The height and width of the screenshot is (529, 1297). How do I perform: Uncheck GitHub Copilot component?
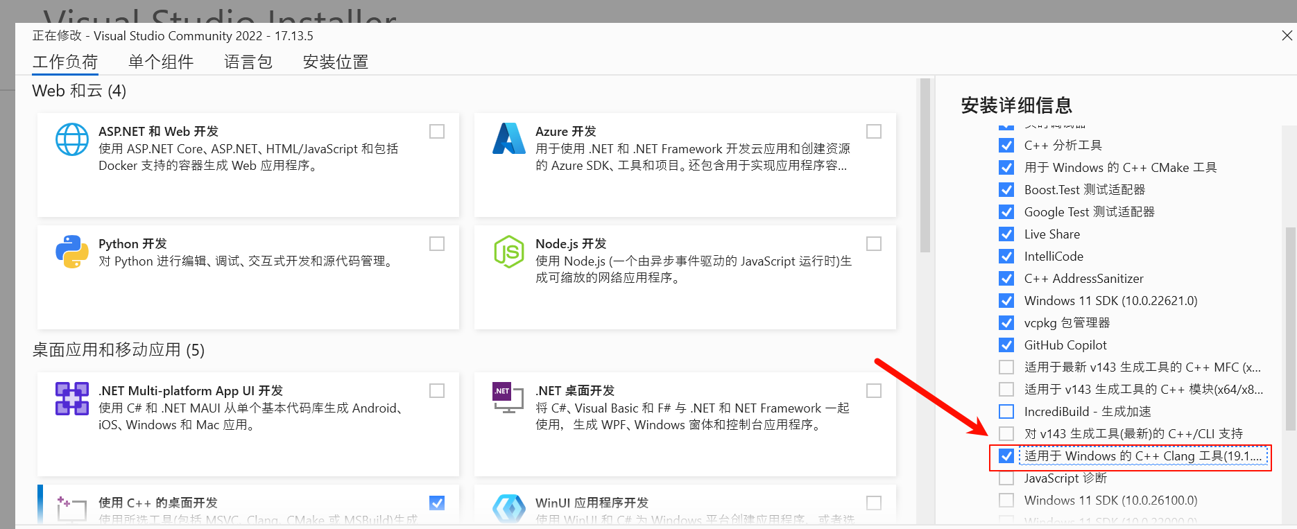1006,345
